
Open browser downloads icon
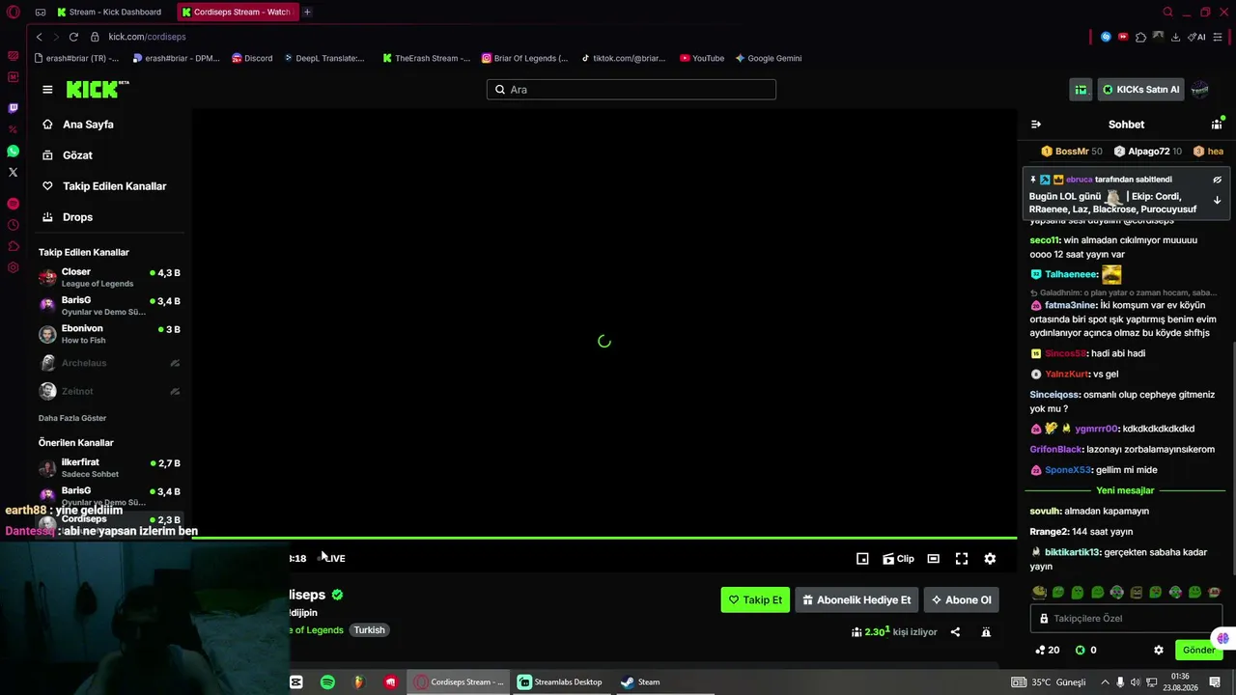click(1175, 37)
